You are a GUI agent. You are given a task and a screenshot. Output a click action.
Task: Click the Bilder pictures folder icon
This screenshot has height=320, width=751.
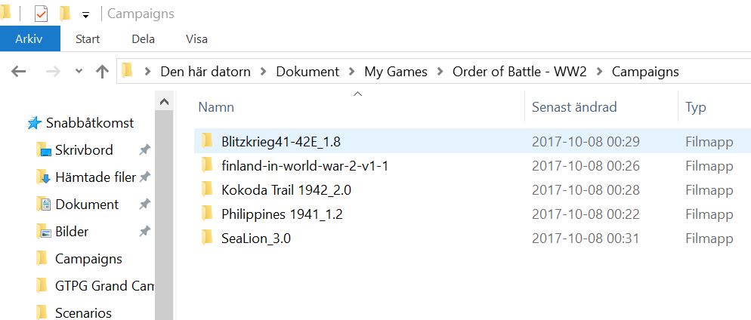point(44,232)
